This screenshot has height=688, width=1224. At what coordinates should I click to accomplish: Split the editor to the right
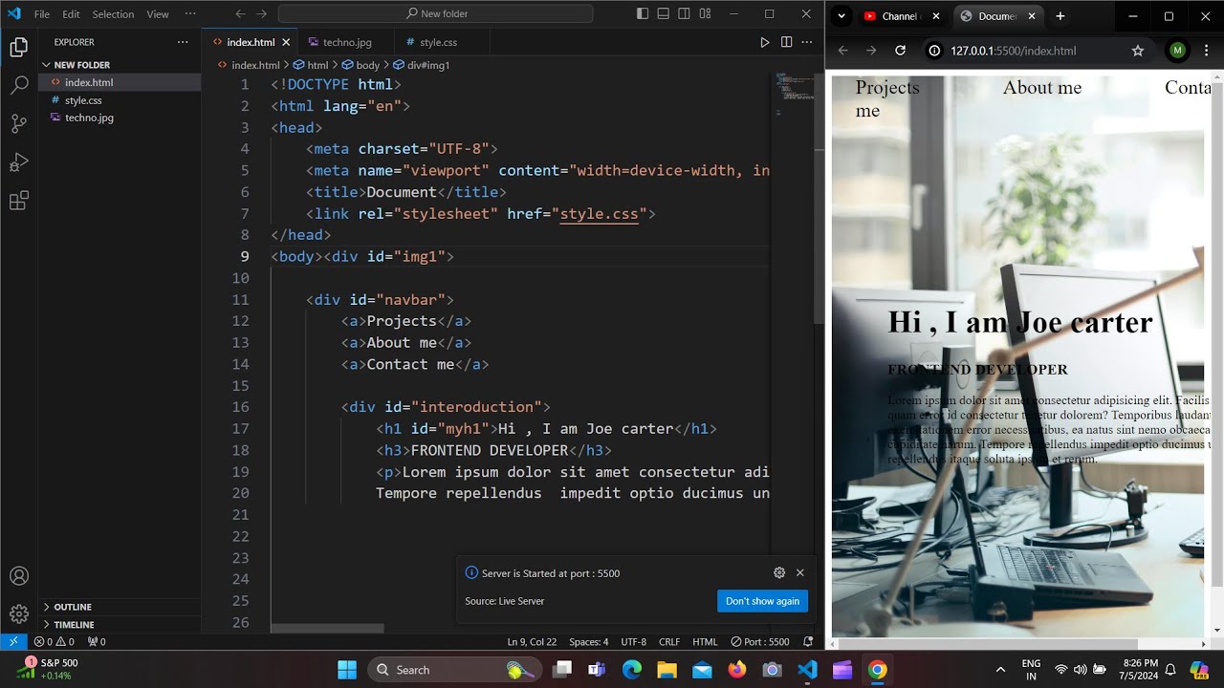tap(786, 42)
